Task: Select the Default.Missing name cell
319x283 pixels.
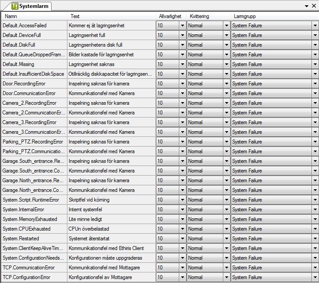Action: (34, 64)
